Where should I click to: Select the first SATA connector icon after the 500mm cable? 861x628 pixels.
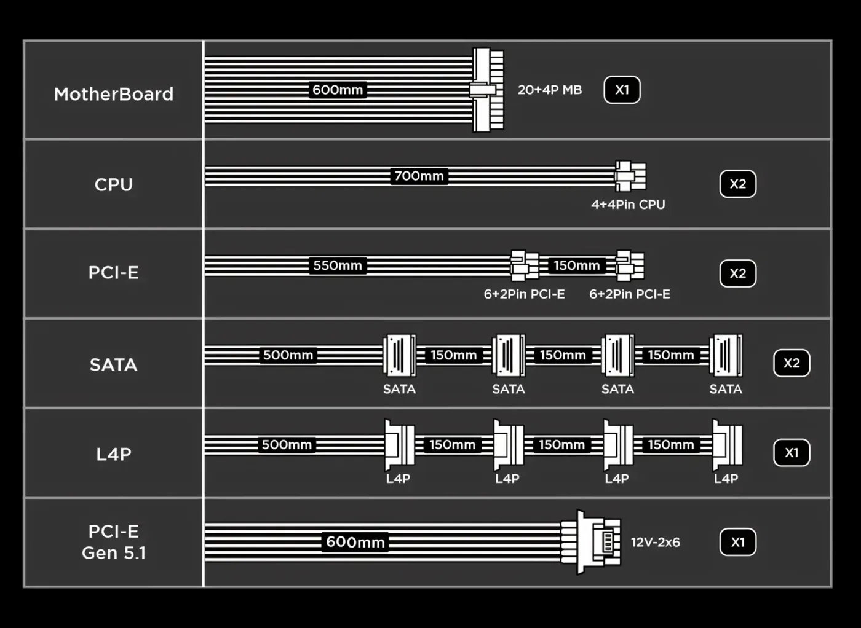tap(400, 355)
